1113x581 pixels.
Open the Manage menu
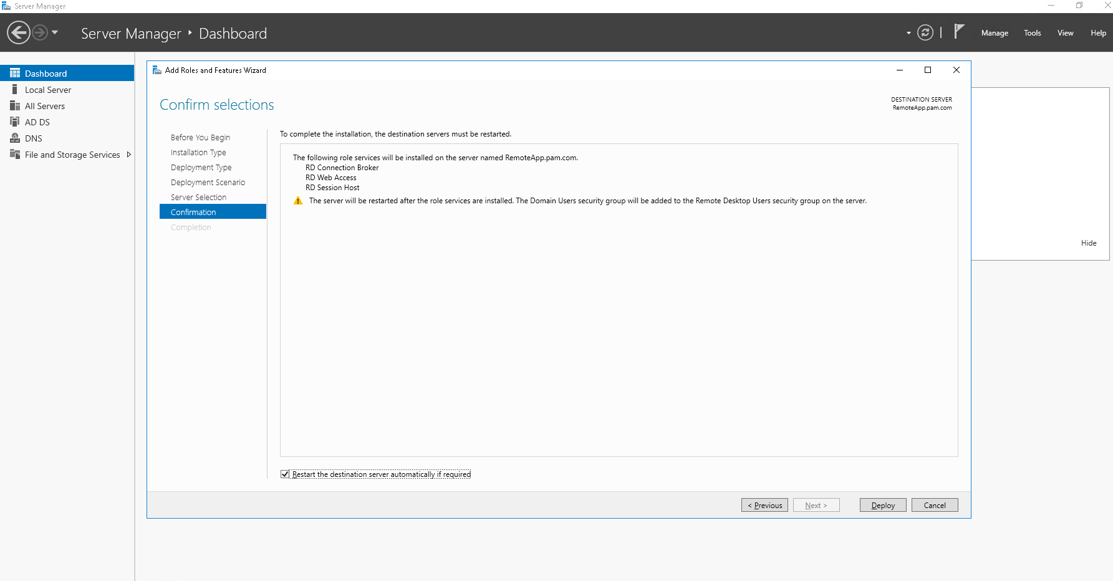pyautogui.click(x=995, y=33)
